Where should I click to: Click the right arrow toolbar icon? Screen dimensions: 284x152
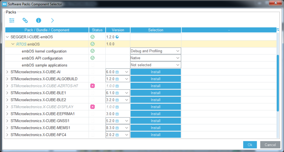click(52, 21)
